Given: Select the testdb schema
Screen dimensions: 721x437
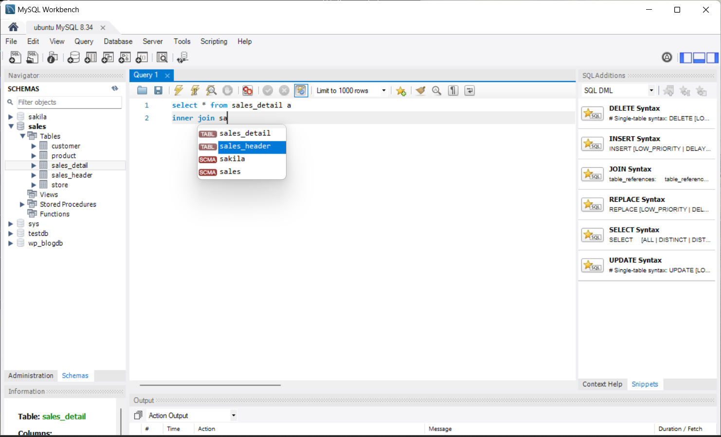Looking at the screenshot, I should [x=38, y=233].
